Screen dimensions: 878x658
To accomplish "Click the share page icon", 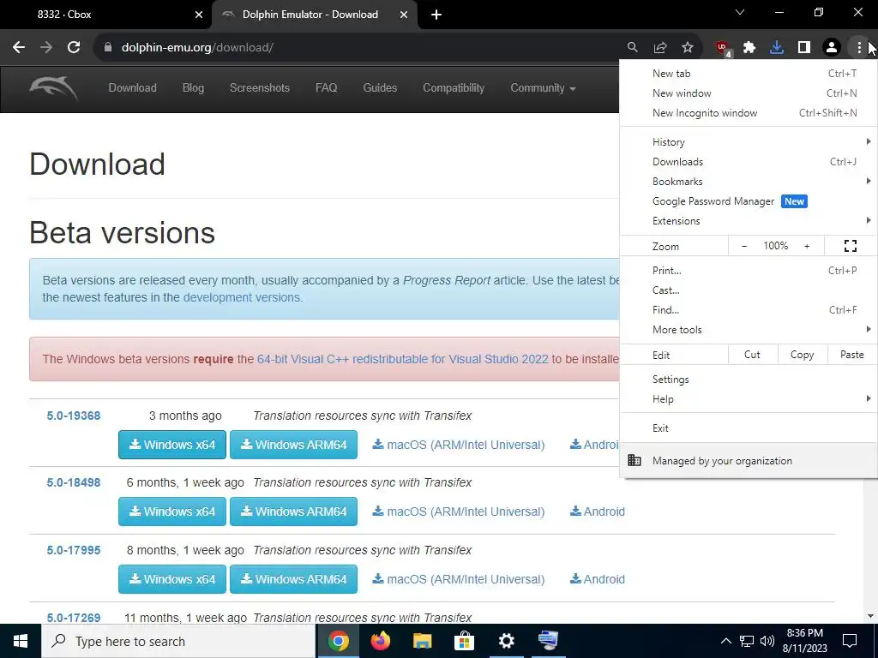I will 660,48.
